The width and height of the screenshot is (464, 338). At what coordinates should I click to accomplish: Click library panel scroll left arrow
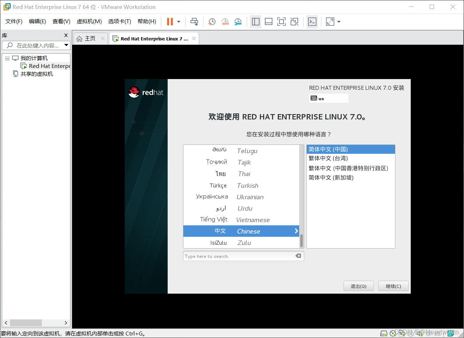coord(6,323)
